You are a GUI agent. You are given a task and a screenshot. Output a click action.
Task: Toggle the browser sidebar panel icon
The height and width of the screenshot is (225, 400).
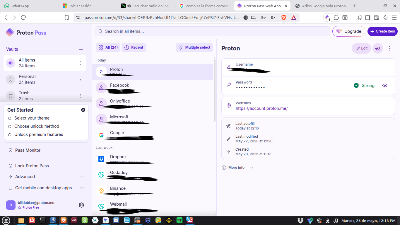point(368,18)
